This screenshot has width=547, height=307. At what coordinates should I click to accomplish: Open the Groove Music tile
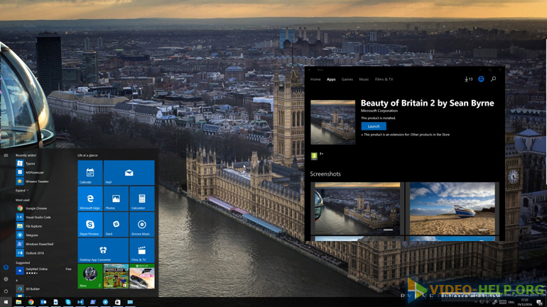(141, 225)
